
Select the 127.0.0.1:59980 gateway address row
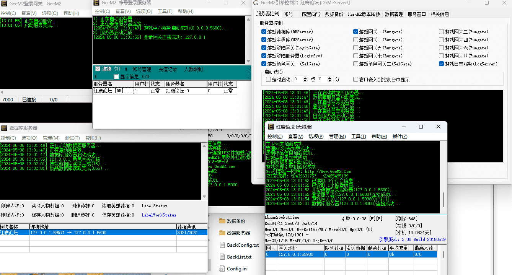pos(351,254)
